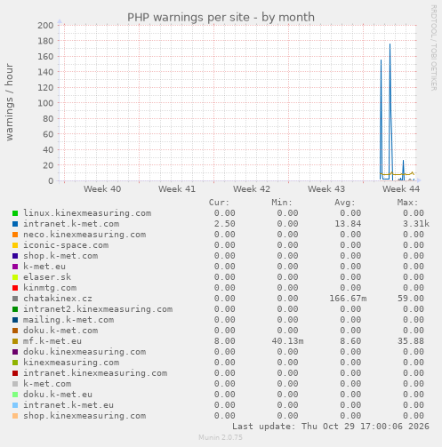
Task: Select the 'doku.kinexmeasuring.com' legend label
Action: coord(84,352)
